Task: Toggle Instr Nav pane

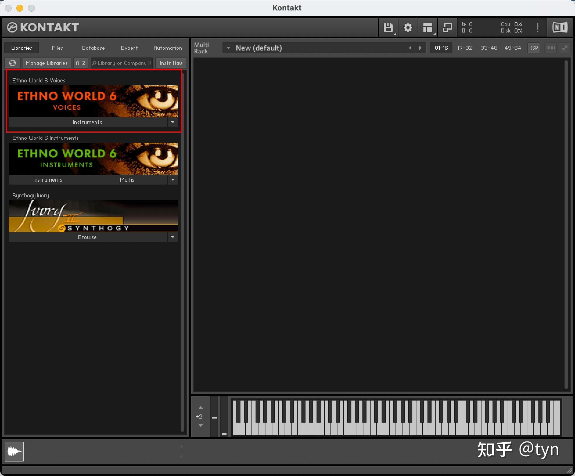Action: pyautogui.click(x=171, y=63)
